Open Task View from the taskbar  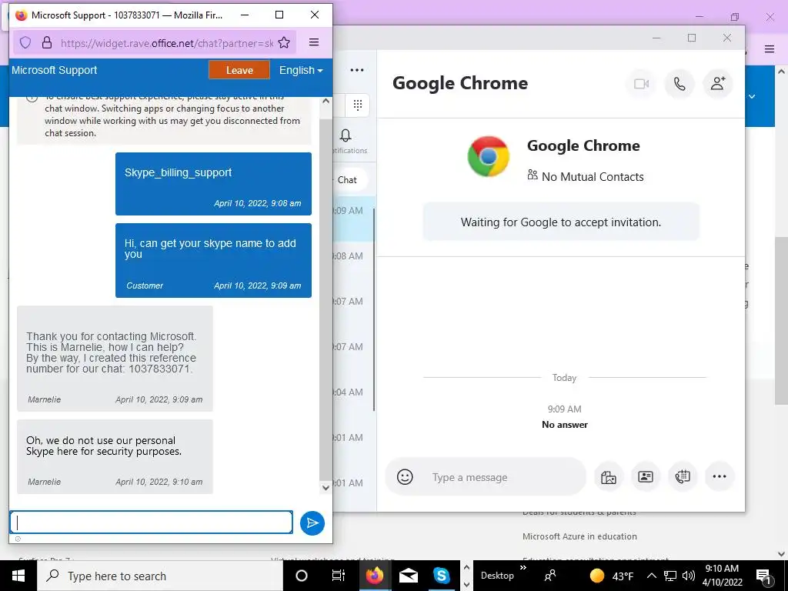[x=339, y=576]
